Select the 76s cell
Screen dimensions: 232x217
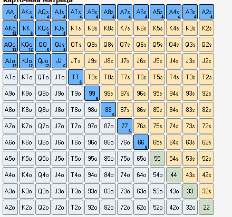141,126
